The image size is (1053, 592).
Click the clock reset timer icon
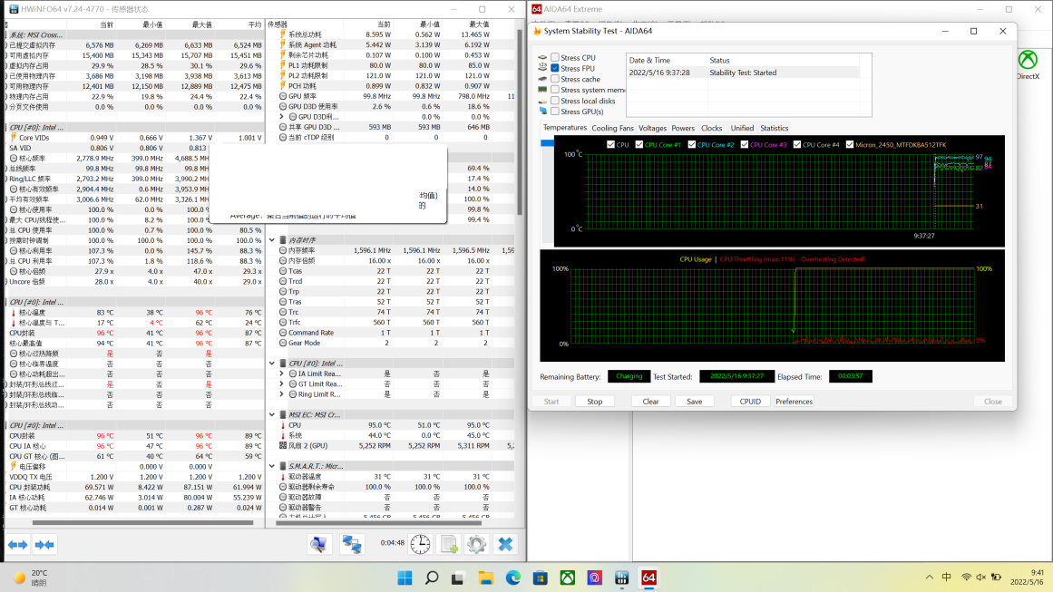pyautogui.click(x=420, y=544)
